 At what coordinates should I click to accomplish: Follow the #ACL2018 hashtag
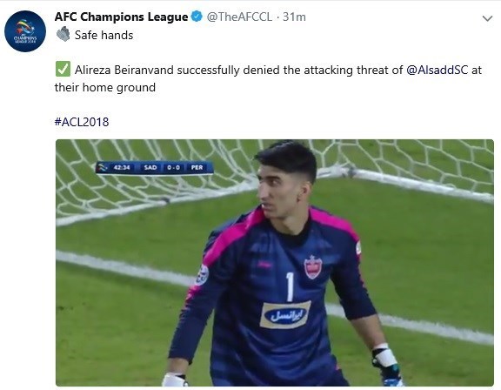[82, 122]
